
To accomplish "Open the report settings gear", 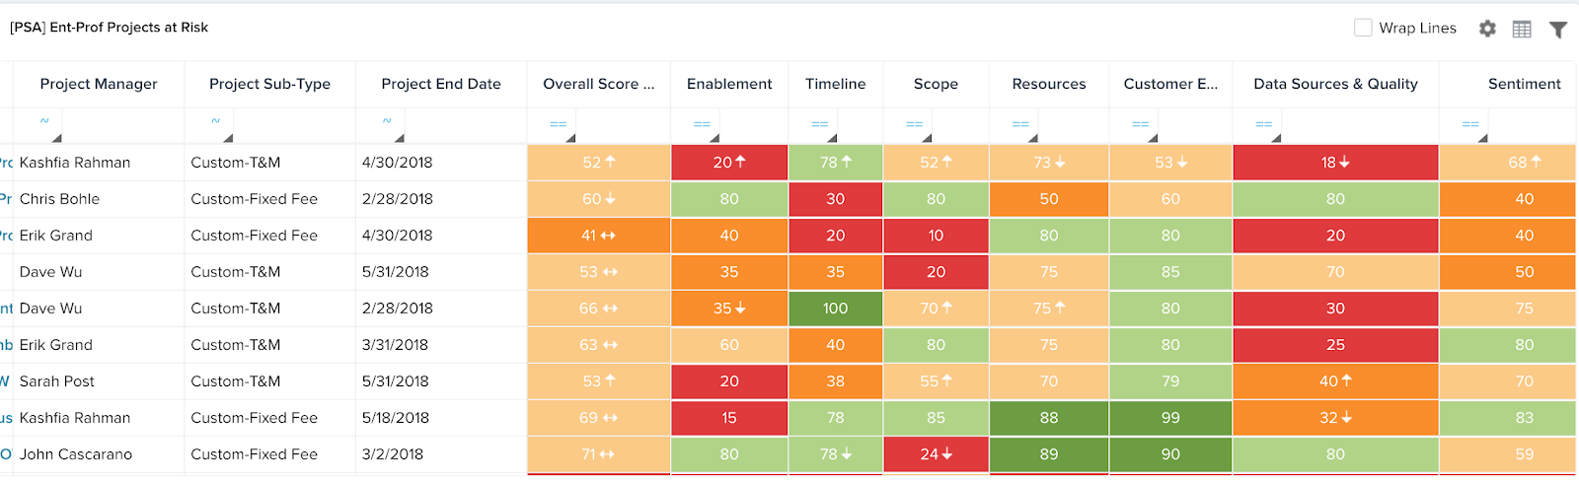I will (1487, 29).
